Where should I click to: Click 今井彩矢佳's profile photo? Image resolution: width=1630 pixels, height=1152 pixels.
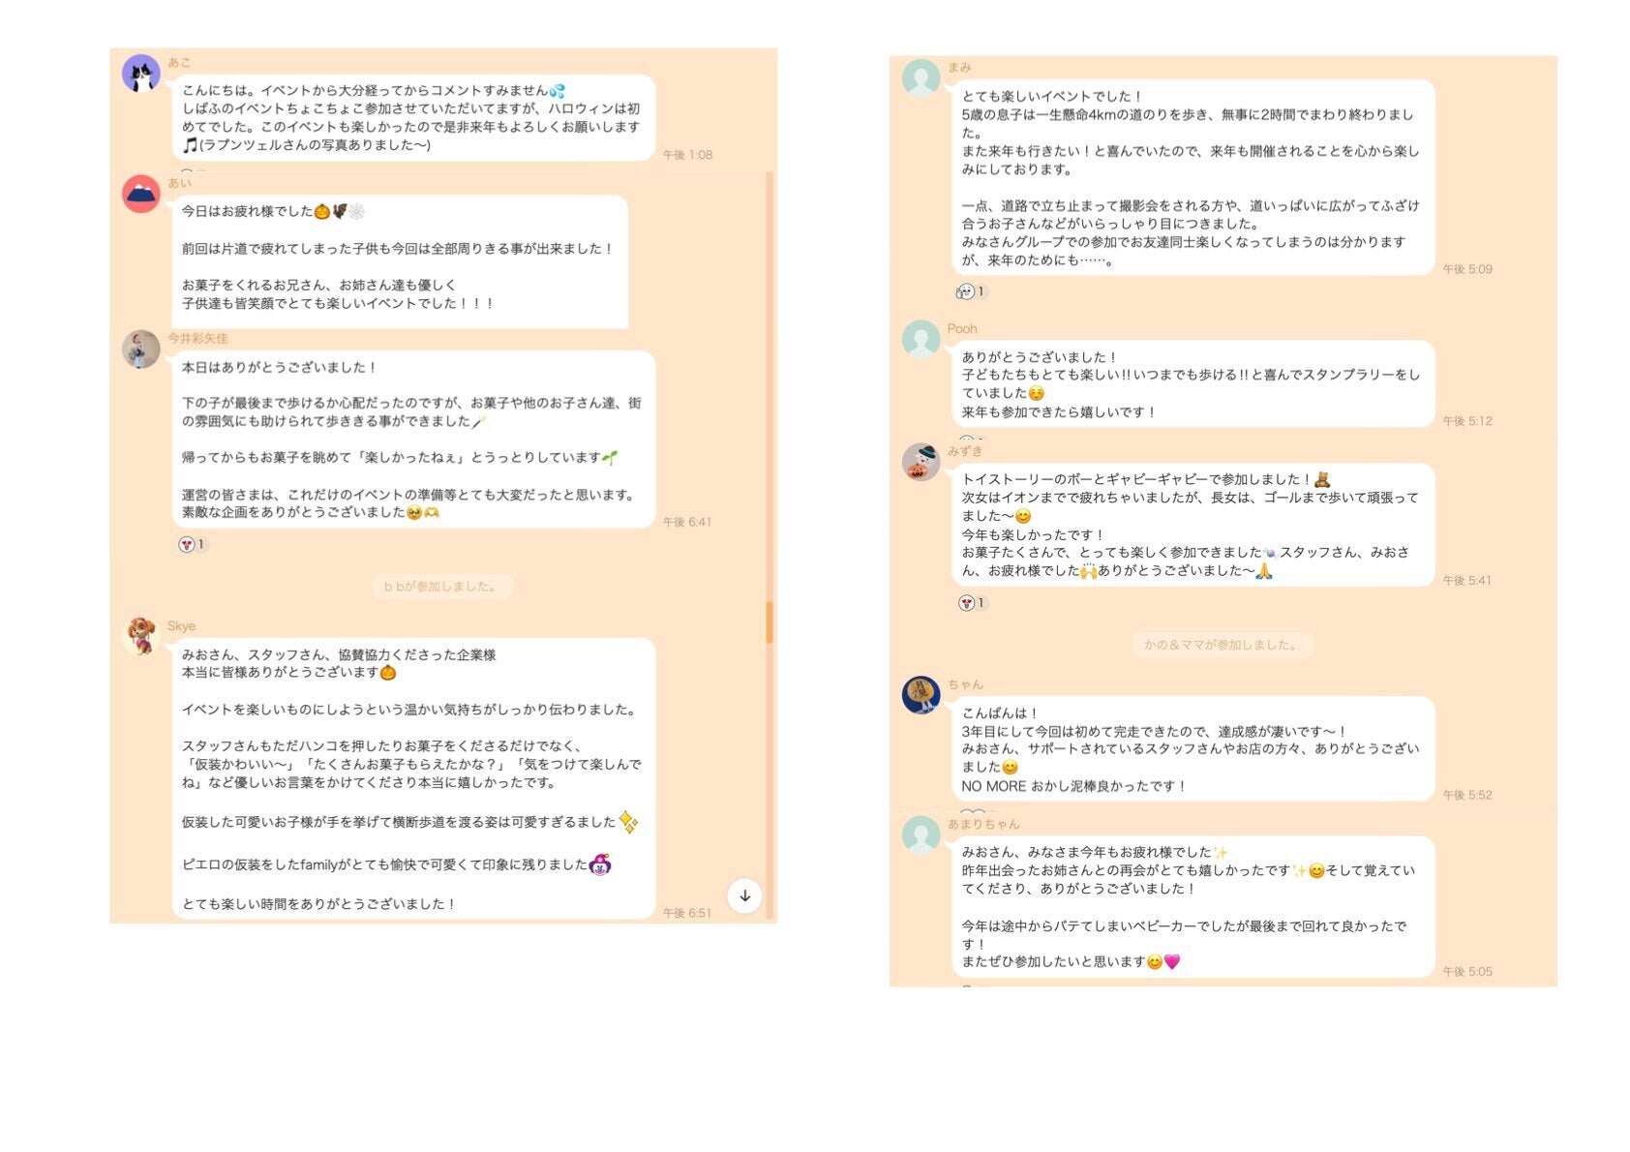(x=141, y=349)
